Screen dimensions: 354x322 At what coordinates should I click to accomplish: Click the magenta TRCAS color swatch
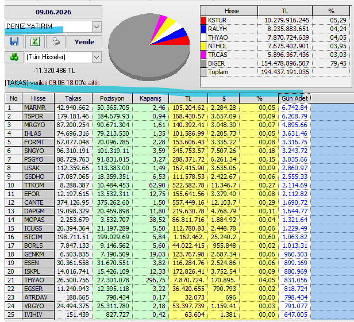(203, 55)
